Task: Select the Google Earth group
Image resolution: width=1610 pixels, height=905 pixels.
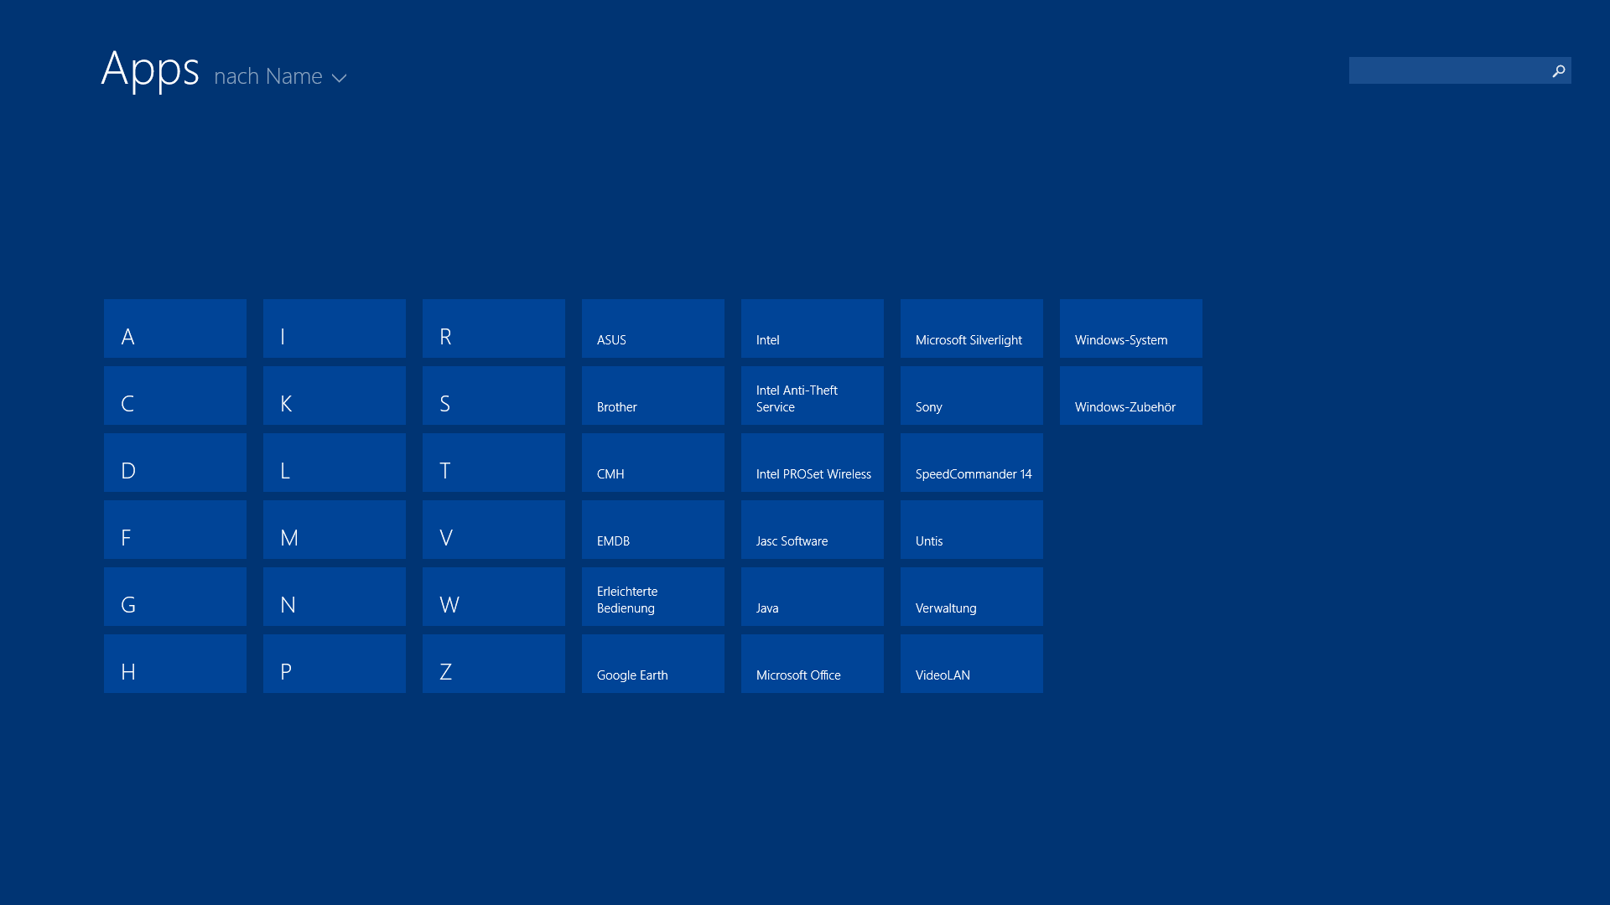Action: 653,664
